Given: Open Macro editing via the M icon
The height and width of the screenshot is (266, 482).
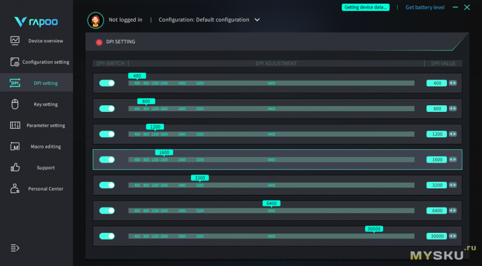Looking at the screenshot, I should 15,146.
